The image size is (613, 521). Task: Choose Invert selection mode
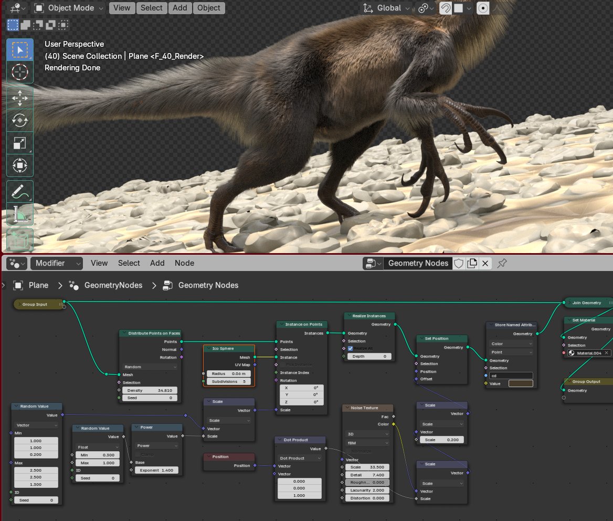click(50, 25)
